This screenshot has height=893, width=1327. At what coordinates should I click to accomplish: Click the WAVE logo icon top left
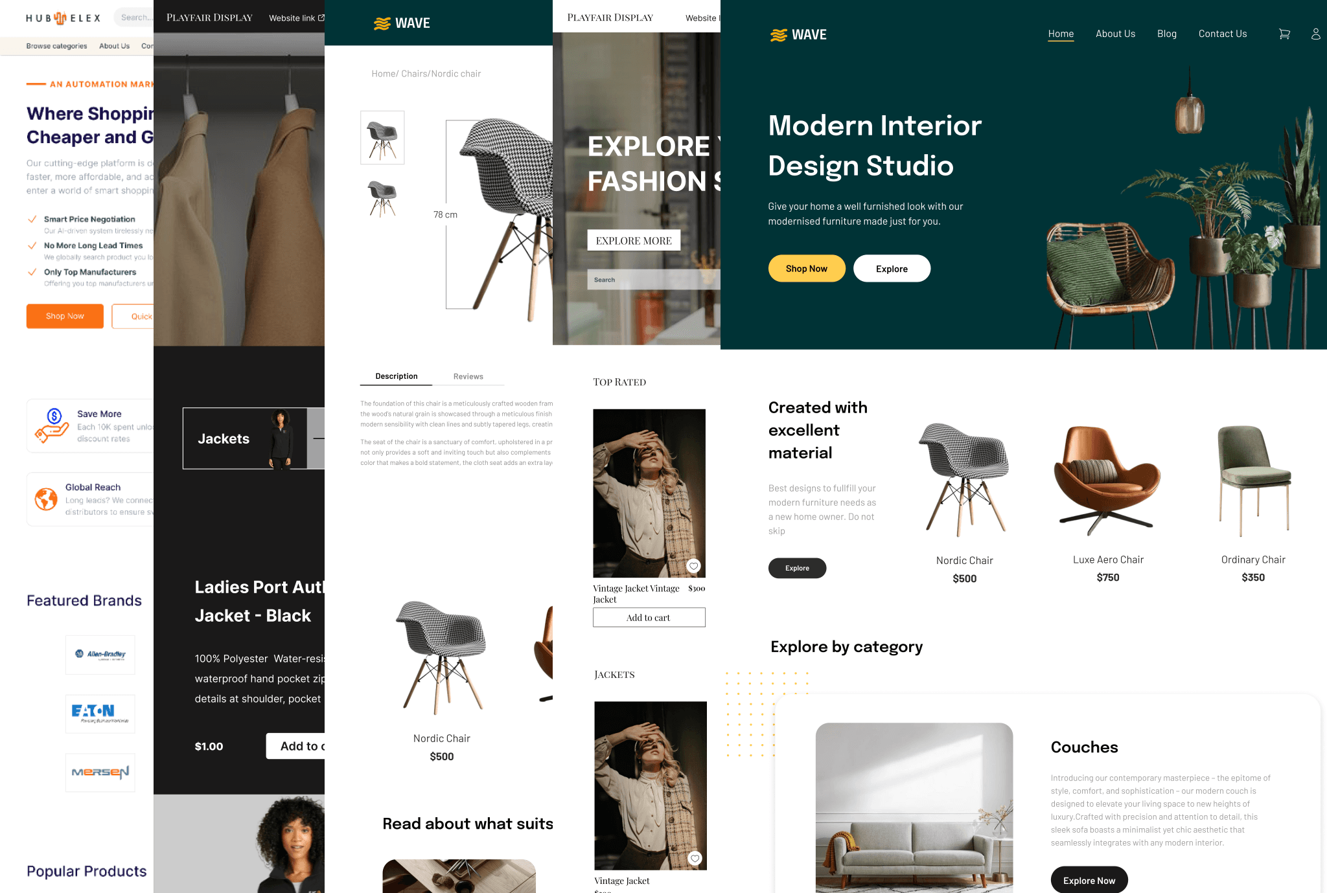(383, 24)
